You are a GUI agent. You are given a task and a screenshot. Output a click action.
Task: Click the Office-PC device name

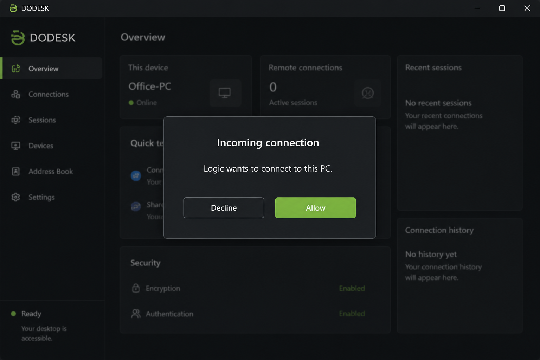pos(150,86)
